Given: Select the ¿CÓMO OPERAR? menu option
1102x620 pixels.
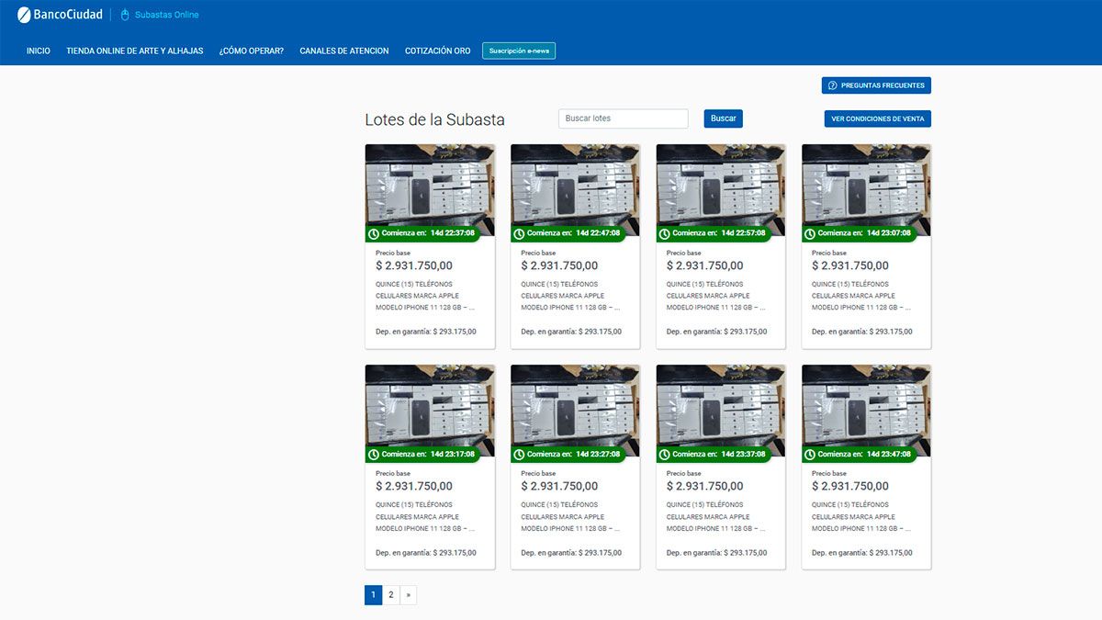Looking at the screenshot, I should (x=252, y=51).
